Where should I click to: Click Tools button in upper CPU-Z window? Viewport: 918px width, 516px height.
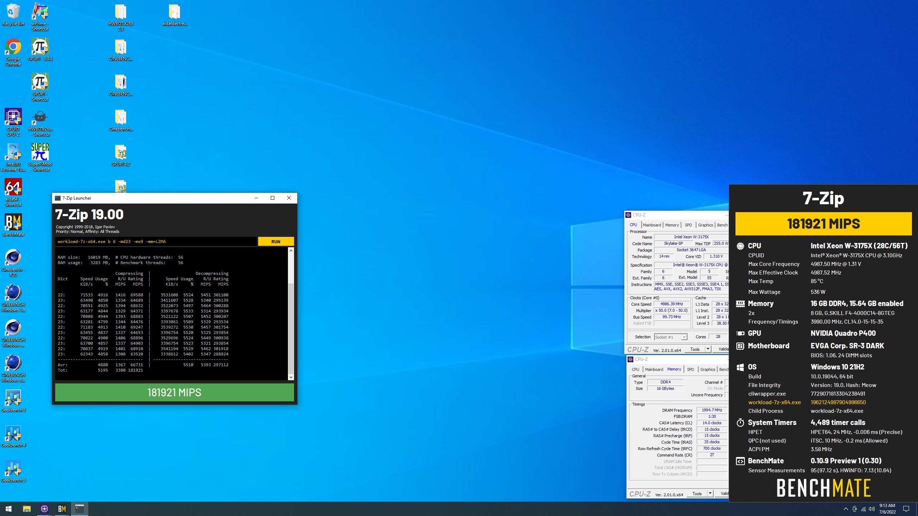pyautogui.click(x=695, y=349)
